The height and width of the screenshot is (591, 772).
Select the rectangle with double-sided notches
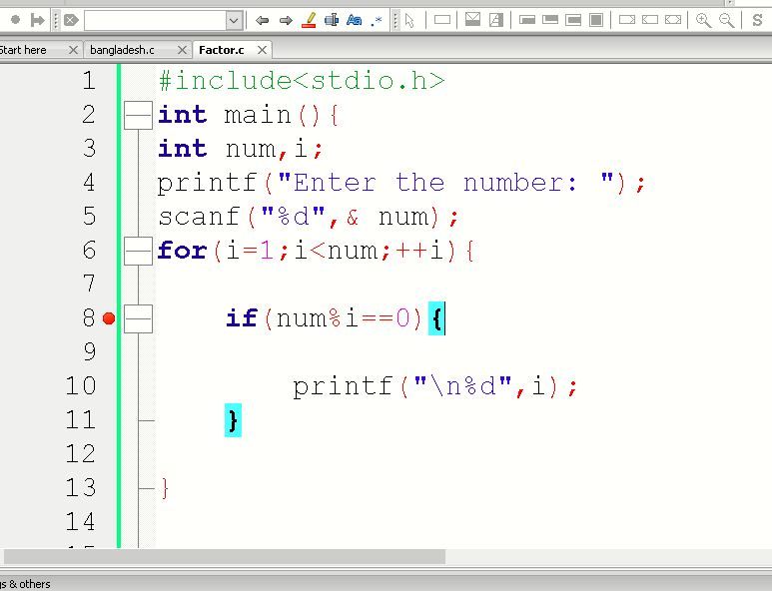click(x=673, y=20)
